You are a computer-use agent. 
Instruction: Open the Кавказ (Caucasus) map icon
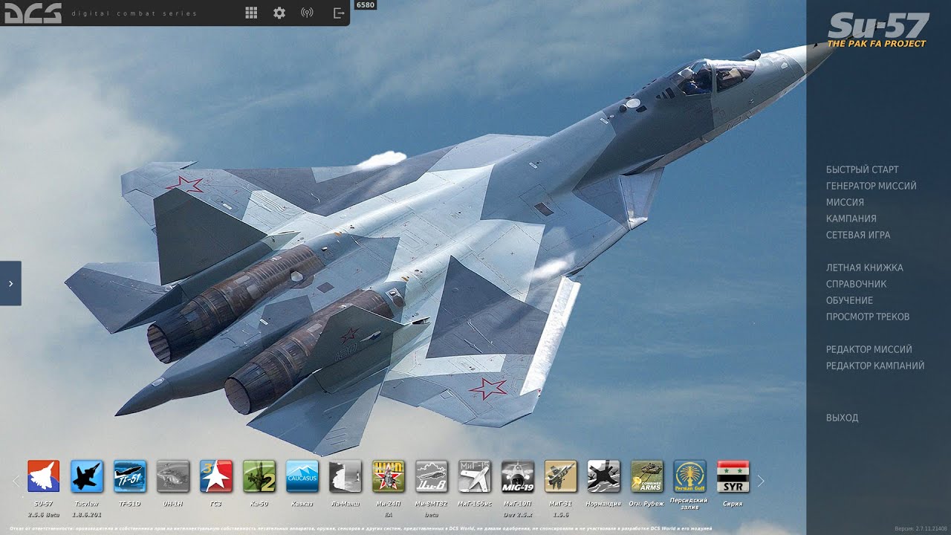pos(302,476)
